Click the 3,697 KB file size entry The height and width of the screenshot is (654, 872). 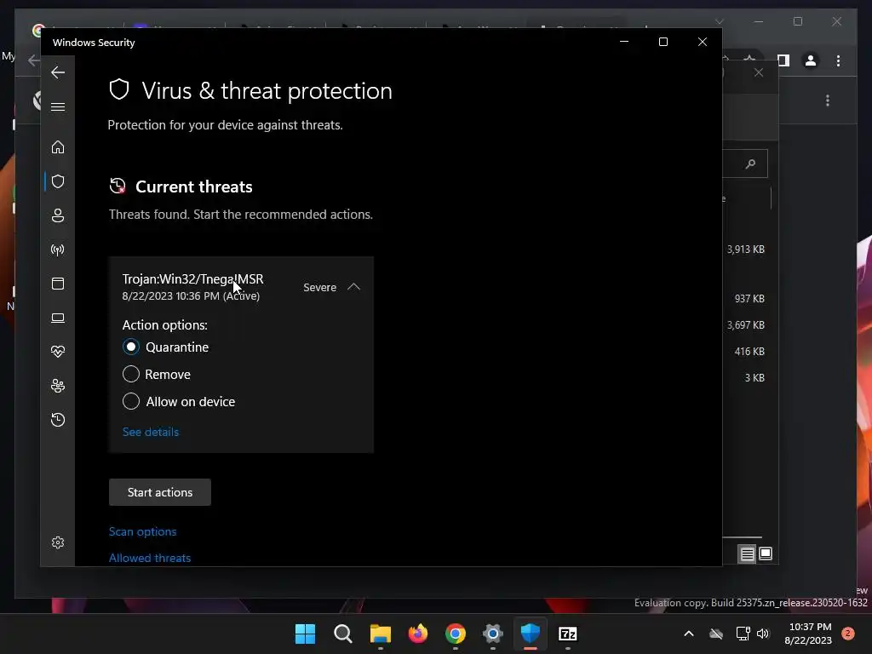coord(746,324)
